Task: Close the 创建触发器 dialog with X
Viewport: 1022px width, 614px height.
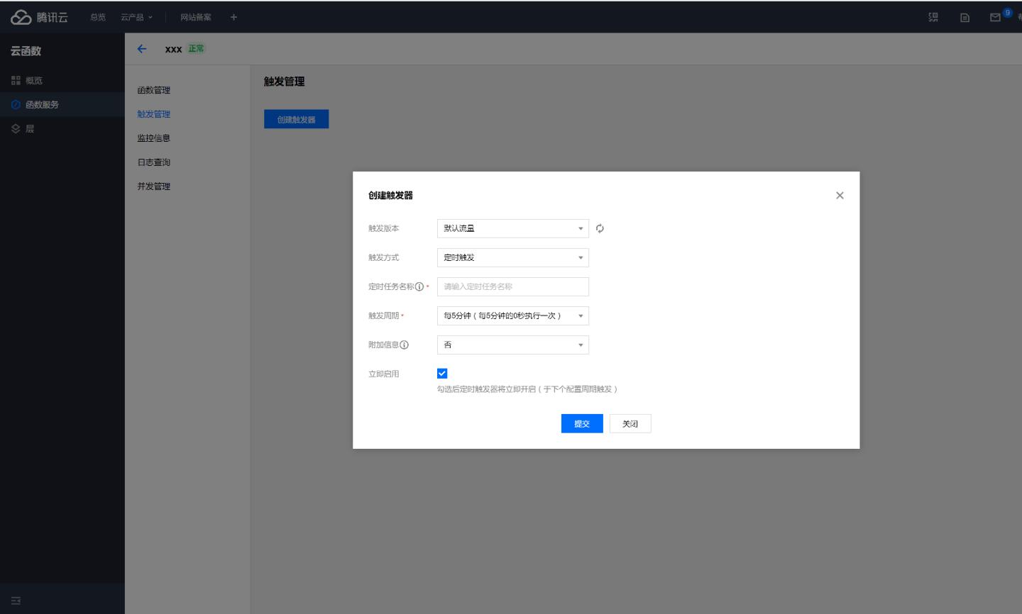Action: point(840,195)
